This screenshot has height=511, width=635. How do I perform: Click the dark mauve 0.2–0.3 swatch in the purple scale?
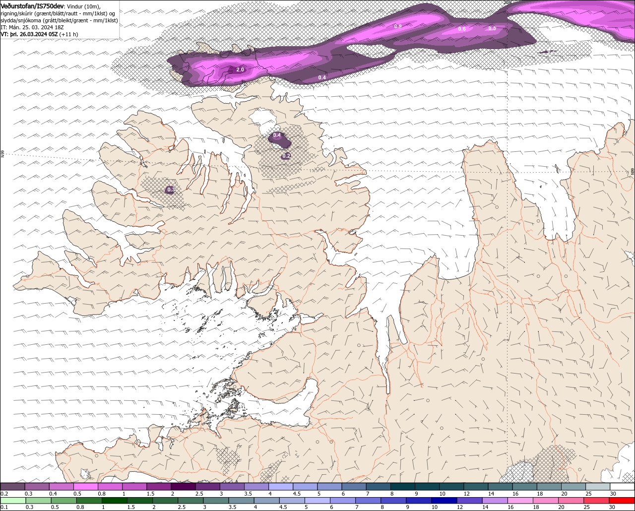(12, 487)
